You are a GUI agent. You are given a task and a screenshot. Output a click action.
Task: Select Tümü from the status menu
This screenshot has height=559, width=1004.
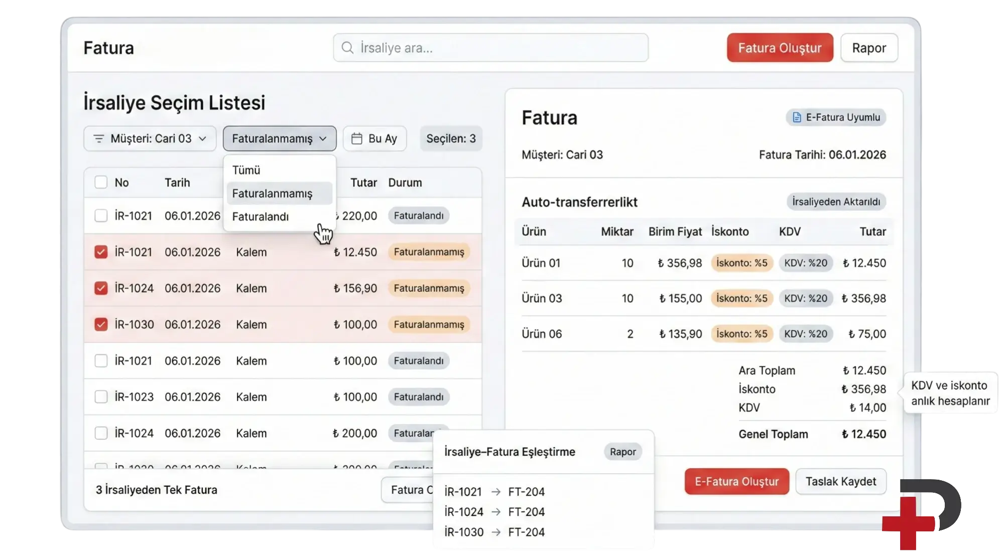pyautogui.click(x=246, y=170)
